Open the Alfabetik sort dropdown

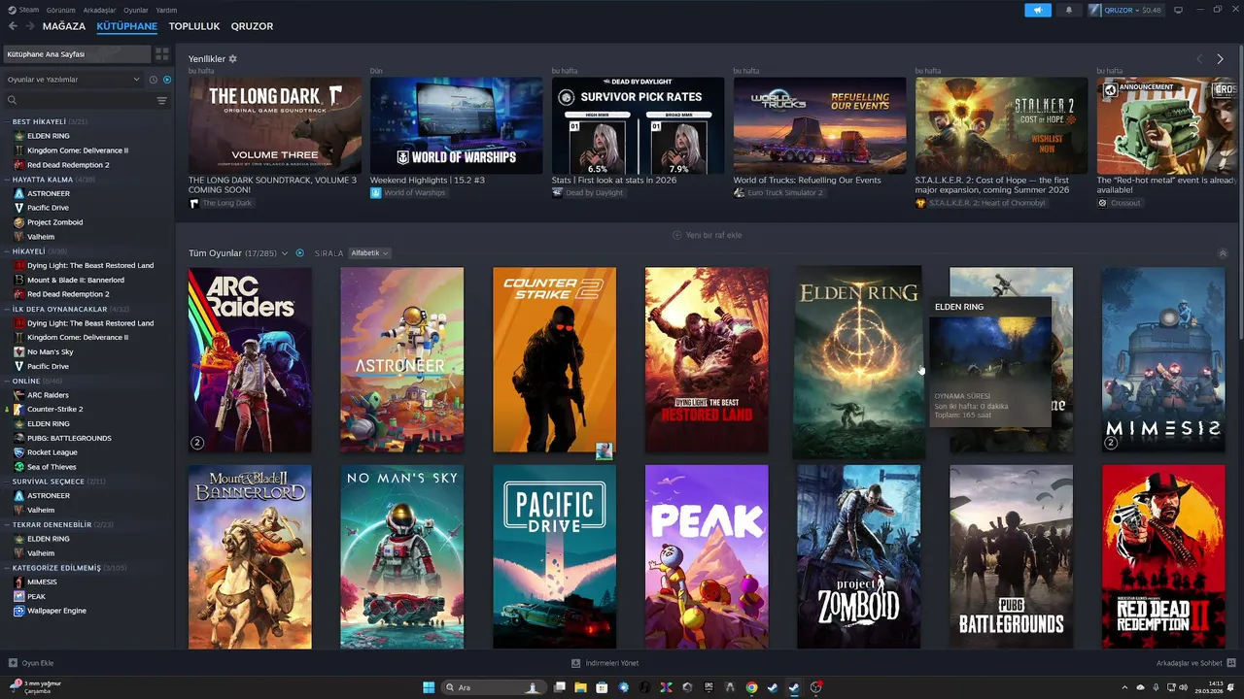369,253
